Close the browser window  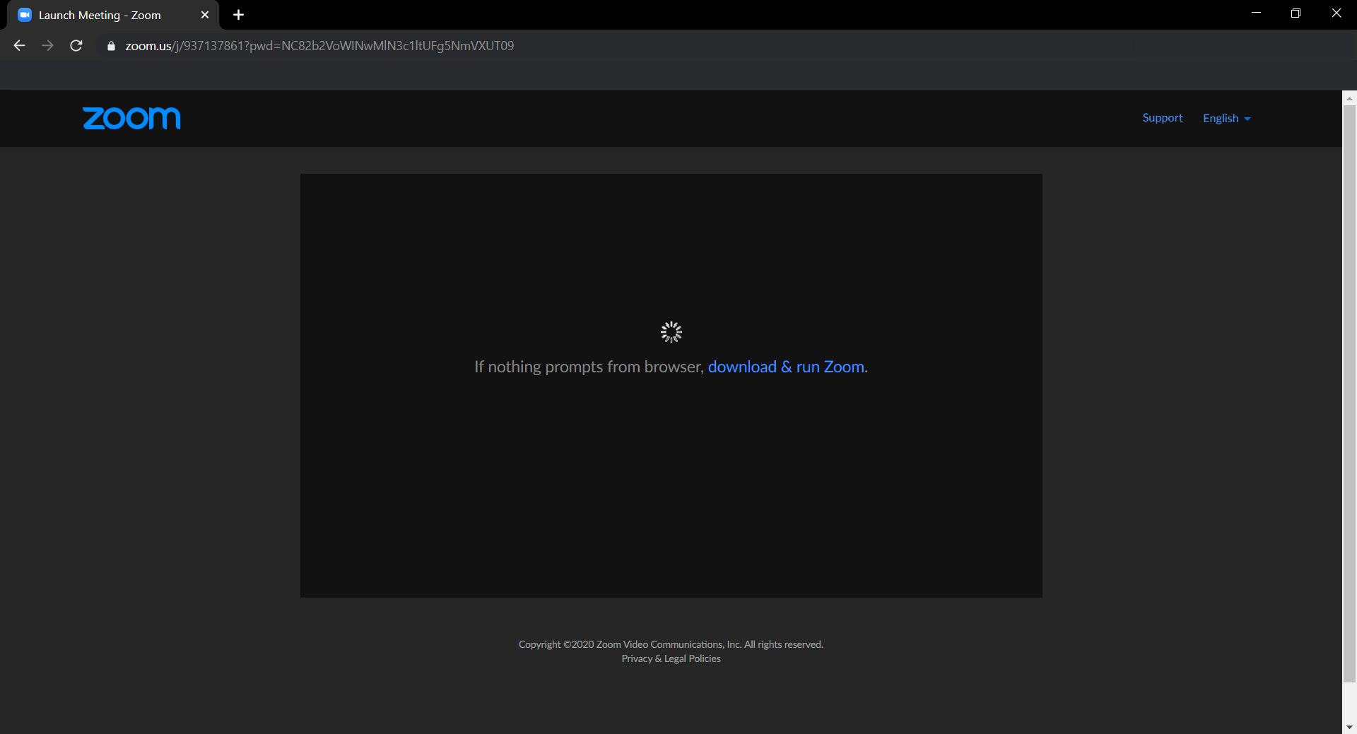point(1336,13)
